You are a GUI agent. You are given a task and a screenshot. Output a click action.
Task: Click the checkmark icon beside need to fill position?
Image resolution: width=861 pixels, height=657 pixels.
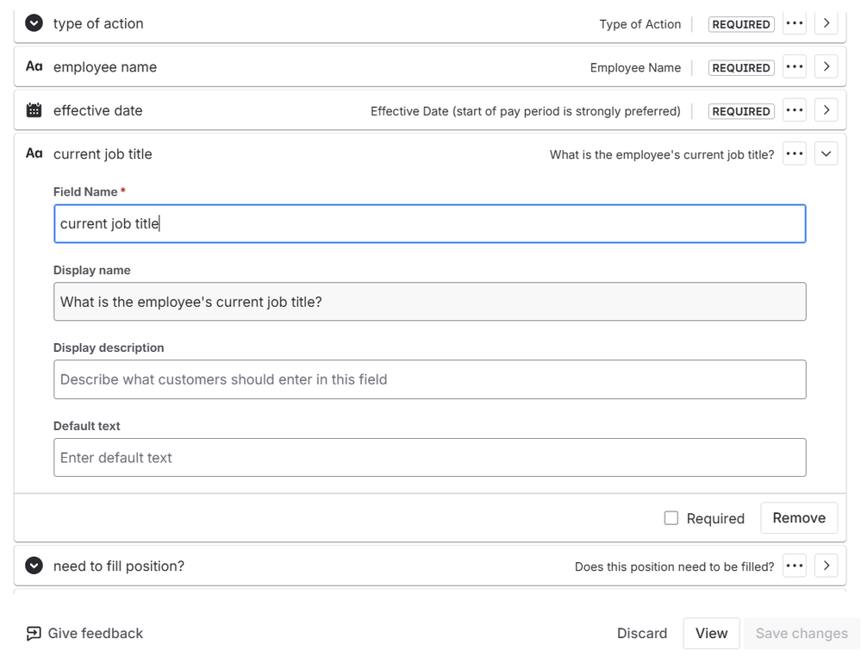pyautogui.click(x=34, y=566)
